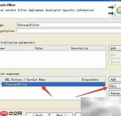Go back with the Back button
This screenshot has width=121, height=116.
[38, 115]
